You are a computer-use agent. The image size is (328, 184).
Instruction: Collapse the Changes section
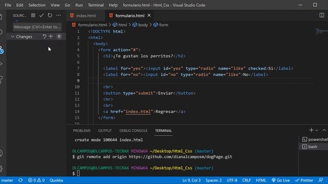[12, 36]
